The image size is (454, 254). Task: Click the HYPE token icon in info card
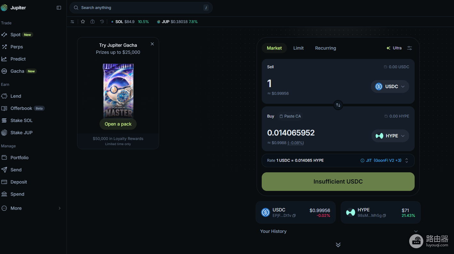[x=351, y=212]
